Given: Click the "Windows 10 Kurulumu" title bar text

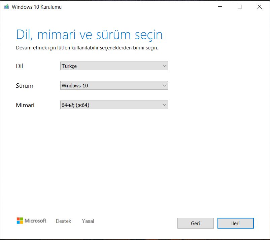Looking at the screenshot, I should 37,7.
